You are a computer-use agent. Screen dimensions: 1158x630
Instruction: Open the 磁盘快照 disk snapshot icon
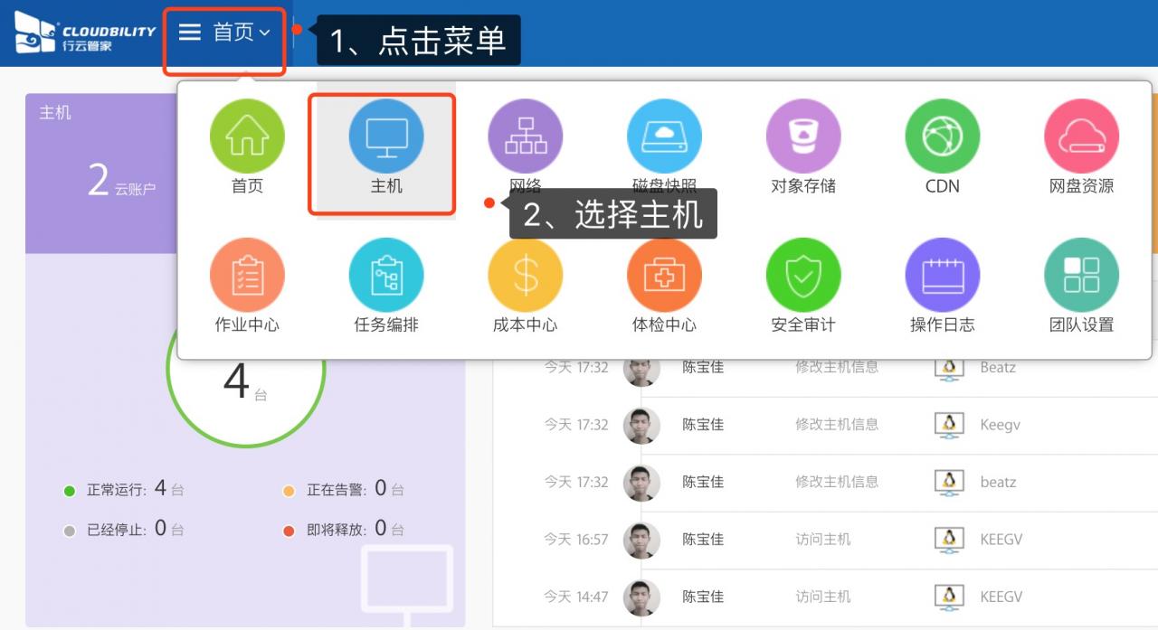[665, 136]
